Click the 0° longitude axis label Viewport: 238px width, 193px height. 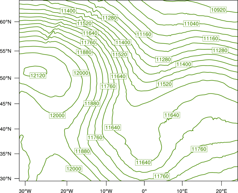pos(144,191)
